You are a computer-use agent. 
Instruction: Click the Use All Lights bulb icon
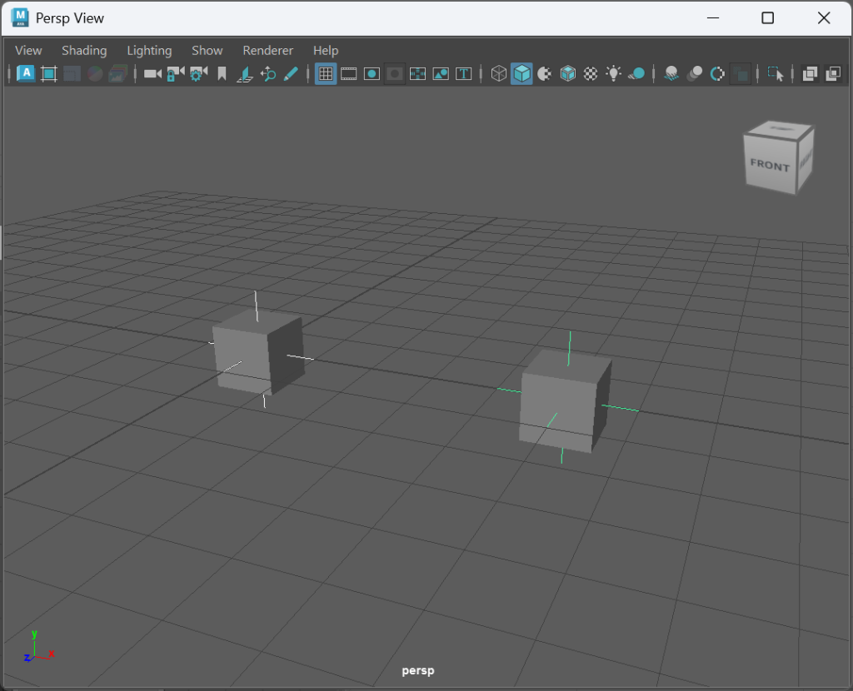[614, 74]
